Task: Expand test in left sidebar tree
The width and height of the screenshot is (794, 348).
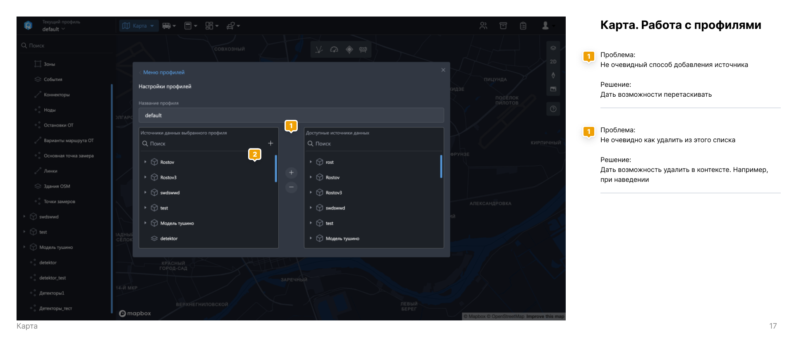Action: click(24, 232)
